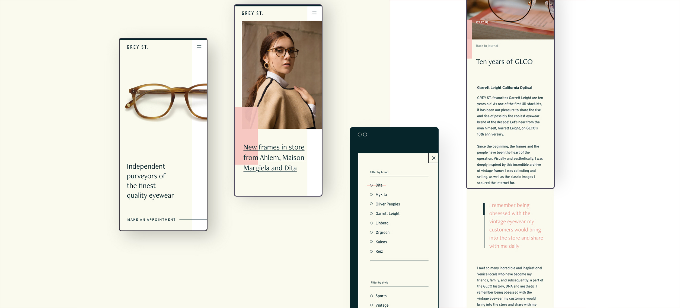Click the 07.12.19 date label
Screen dimensions: 680x308
pyautogui.click(x=482, y=22)
